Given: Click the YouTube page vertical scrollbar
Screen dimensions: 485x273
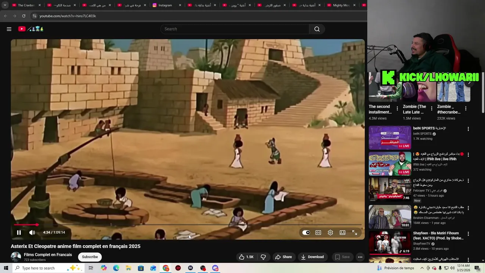Looking at the screenshot, I should (x=483, y=93).
